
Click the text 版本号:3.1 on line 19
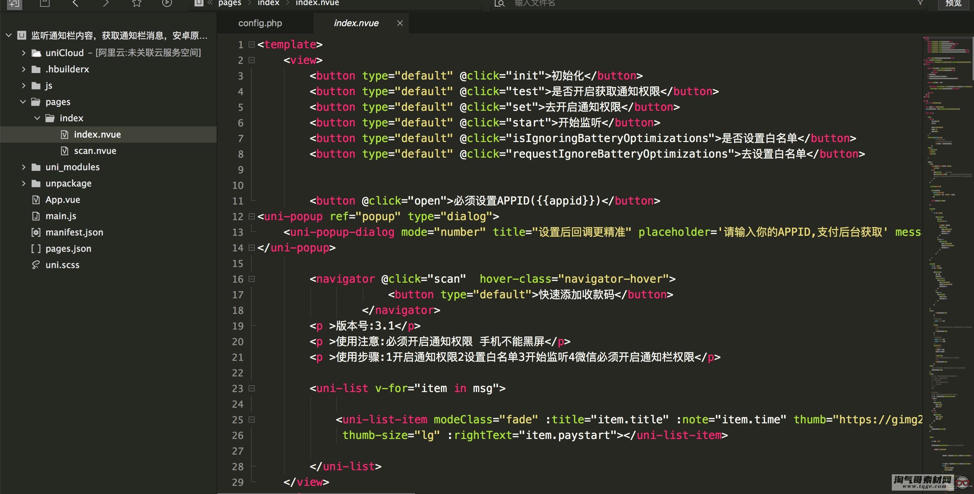coord(365,326)
